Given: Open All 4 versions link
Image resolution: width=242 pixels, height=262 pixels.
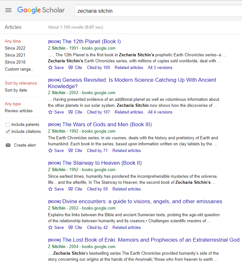Looking at the screenshot, I should click(x=160, y=112).
